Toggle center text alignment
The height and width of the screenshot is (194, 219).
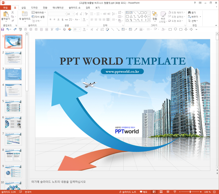96,19
